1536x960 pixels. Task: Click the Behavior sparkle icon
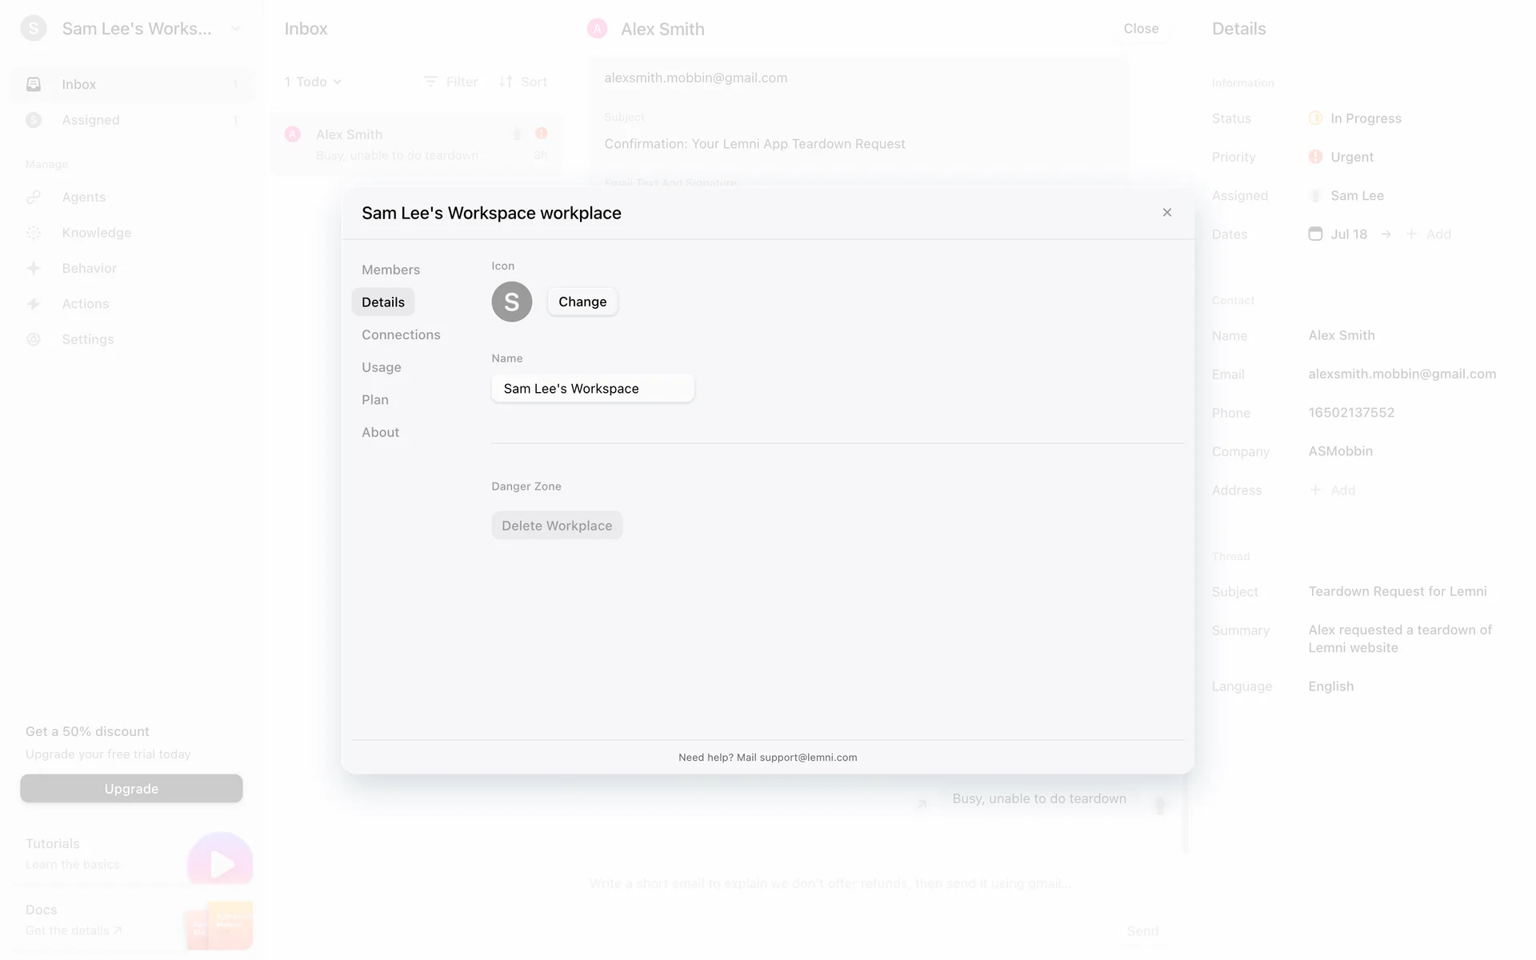[x=34, y=268]
